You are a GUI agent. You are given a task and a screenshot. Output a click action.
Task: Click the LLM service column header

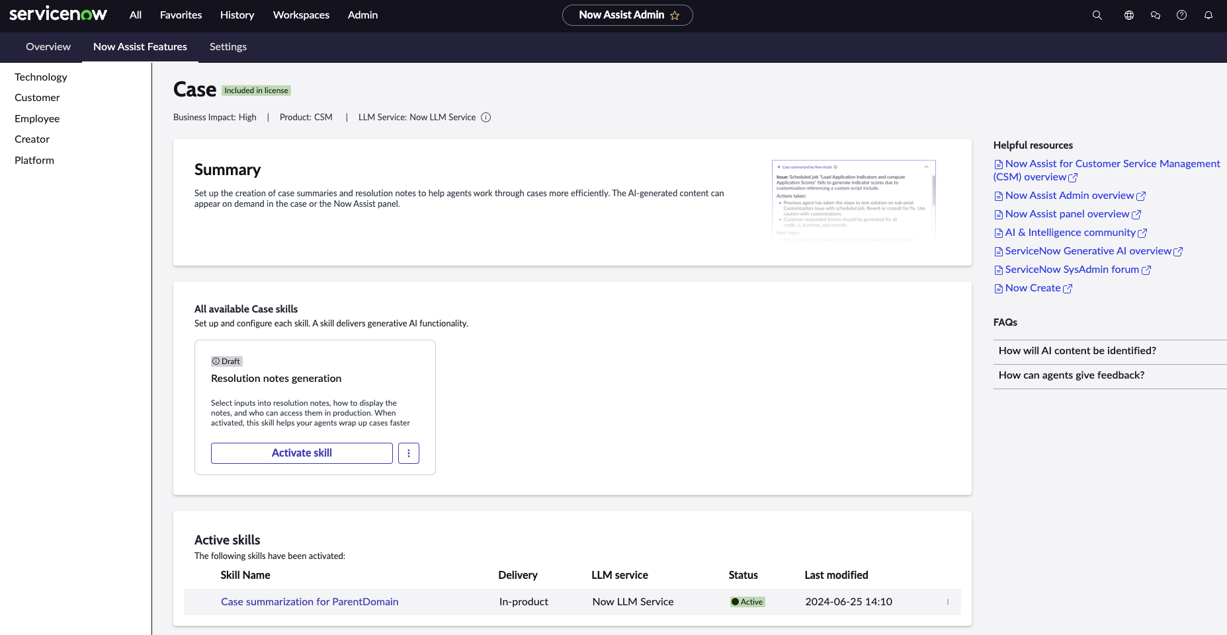click(x=620, y=576)
